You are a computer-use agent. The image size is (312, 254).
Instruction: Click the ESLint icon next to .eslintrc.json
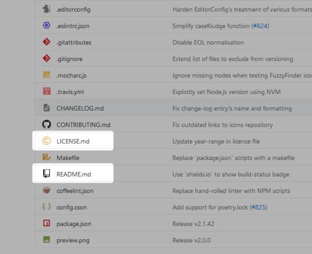(x=47, y=26)
